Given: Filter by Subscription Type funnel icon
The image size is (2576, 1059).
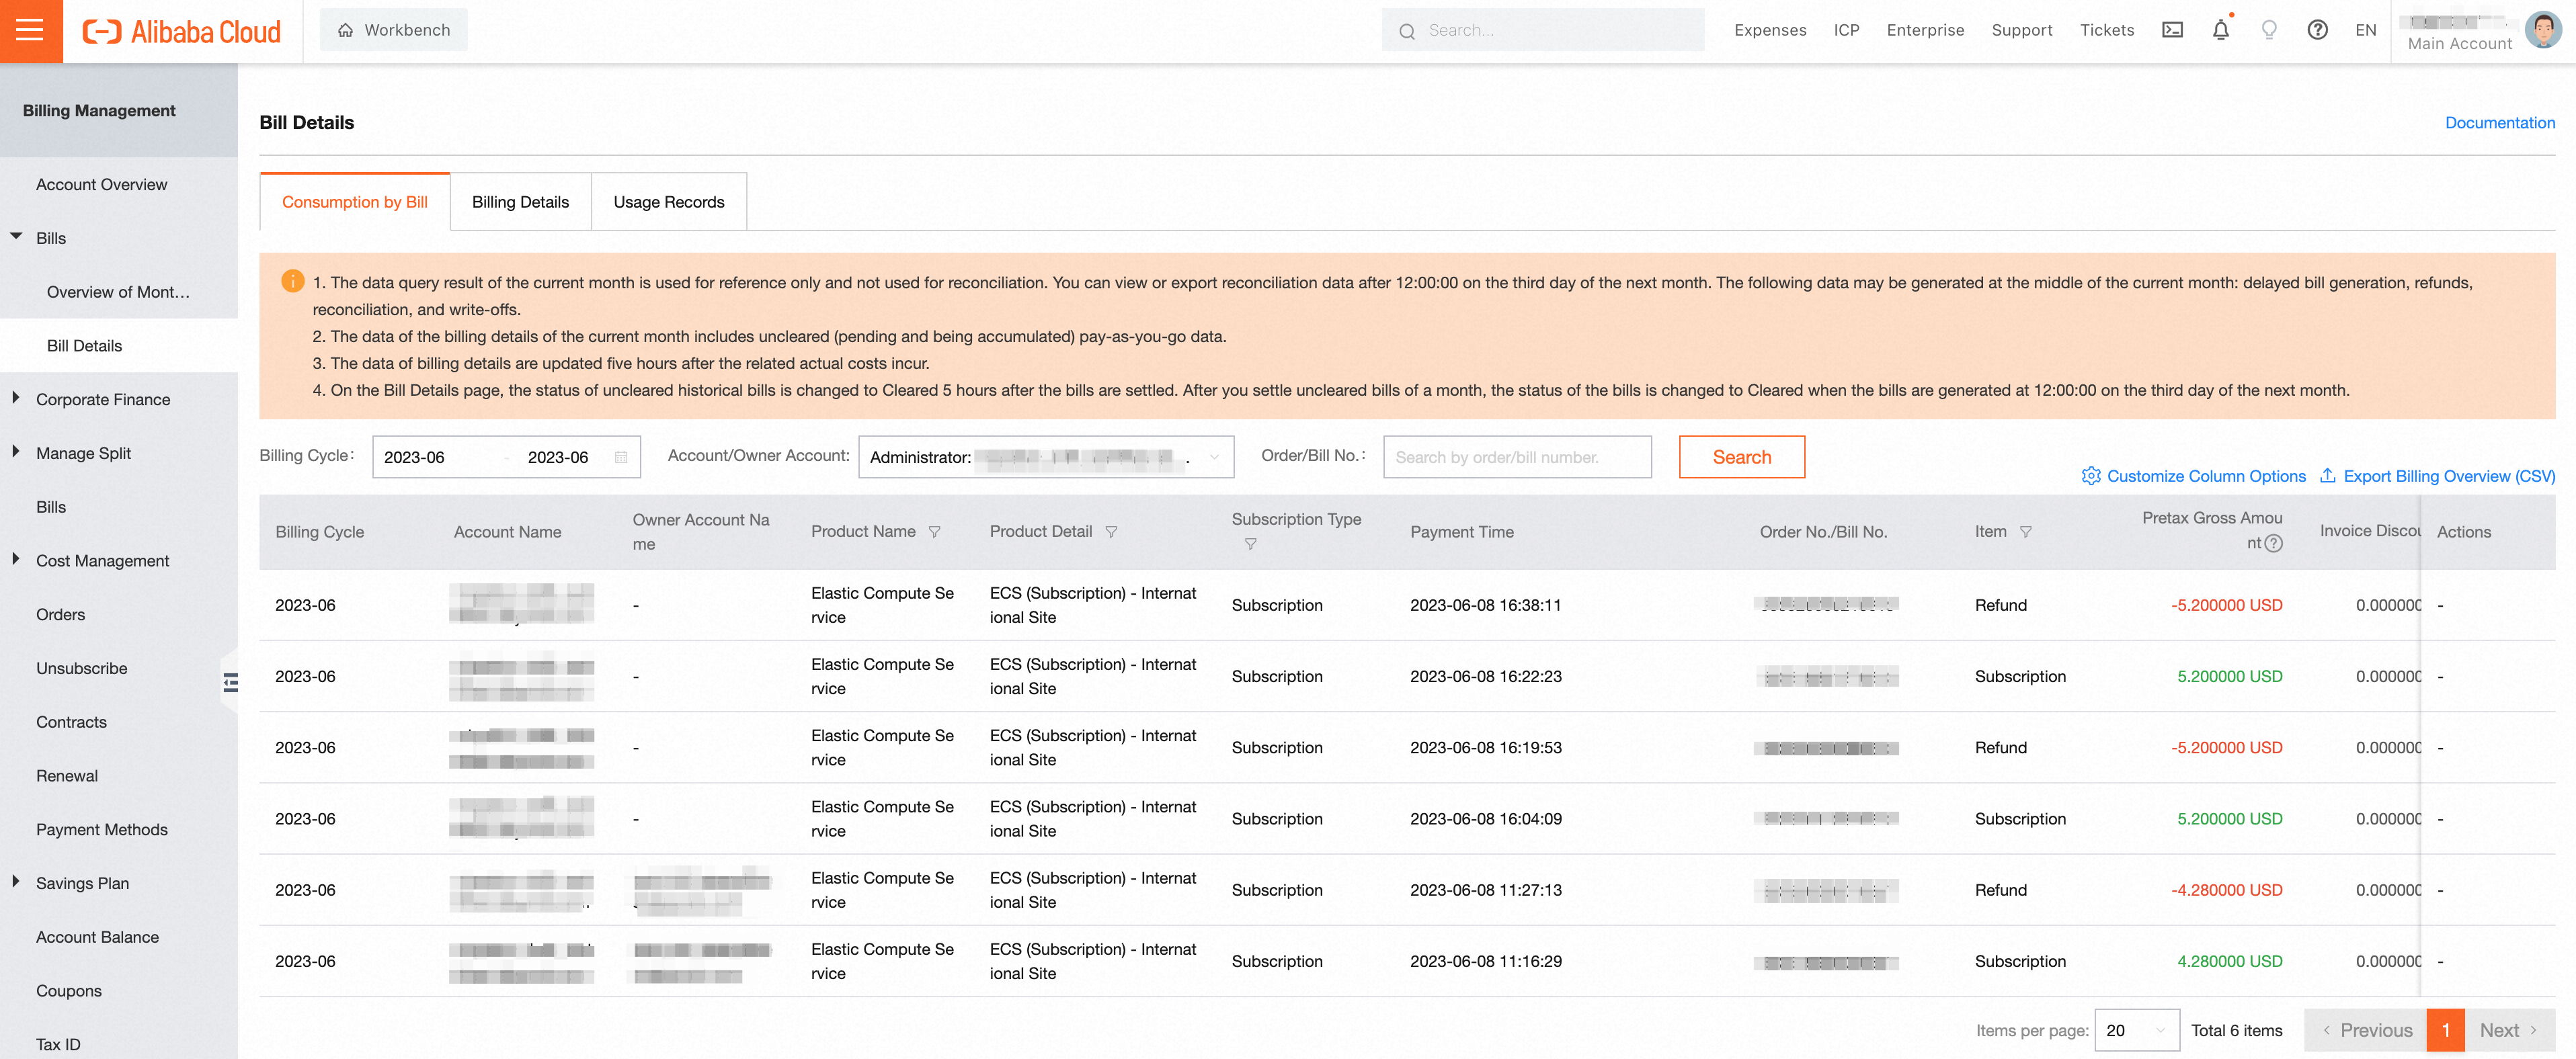Looking at the screenshot, I should 1250,544.
